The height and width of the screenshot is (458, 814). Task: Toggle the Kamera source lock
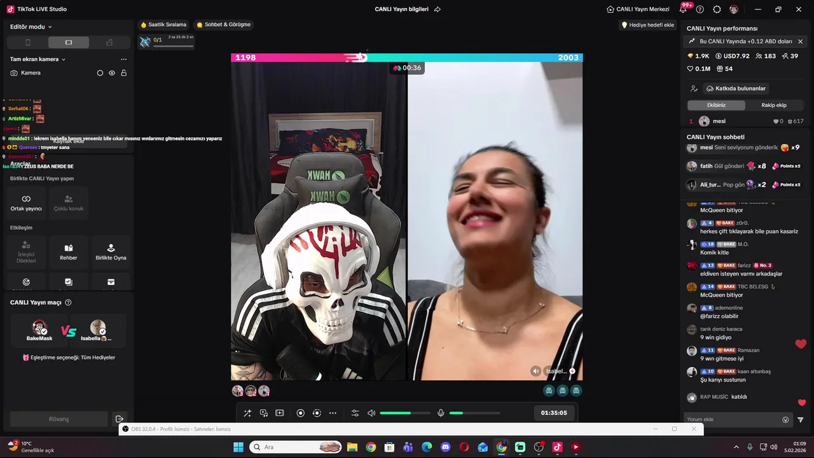click(x=123, y=73)
